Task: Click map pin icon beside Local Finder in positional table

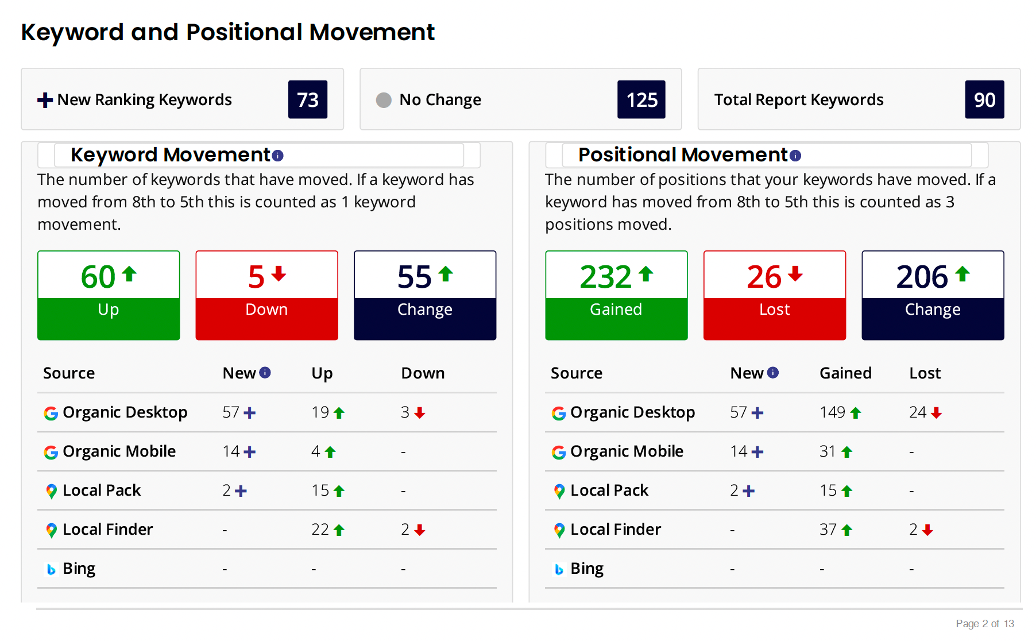Action: click(x=559, y=530)
